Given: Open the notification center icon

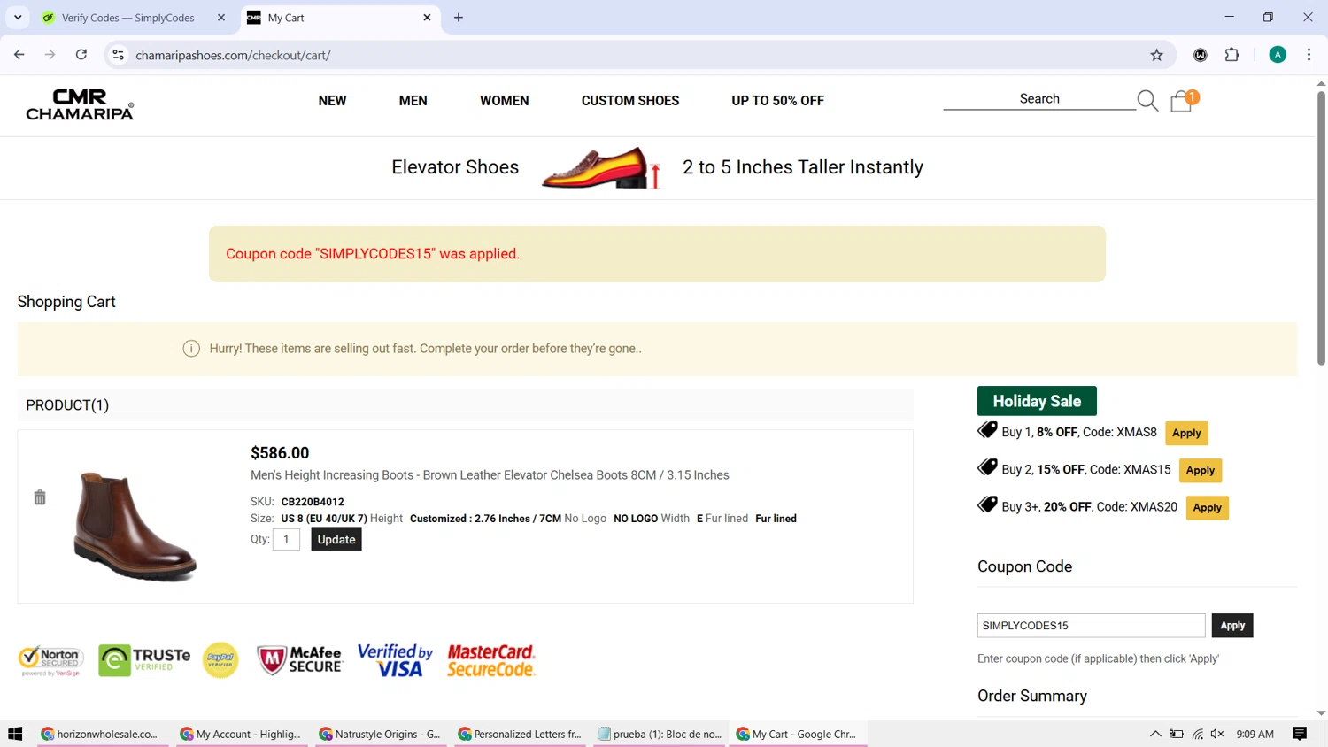Looking at the screenshot, I should click(x=1300, y=734).
